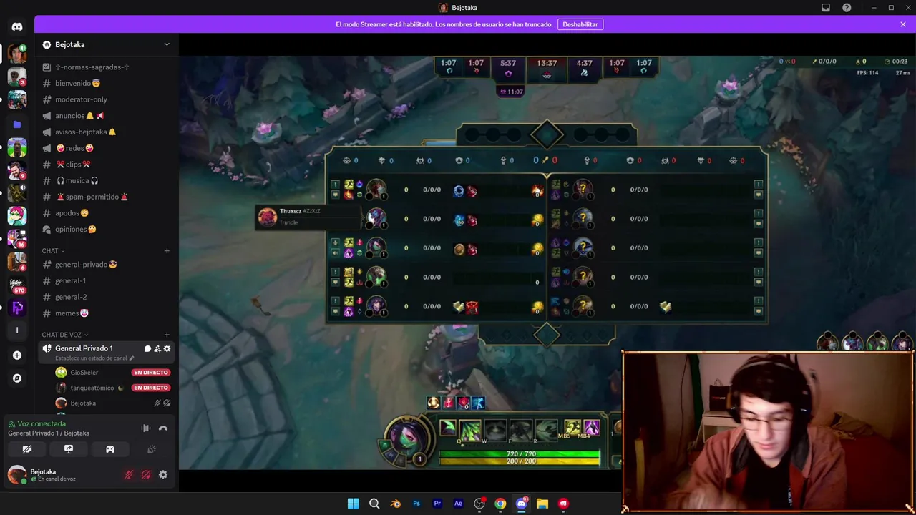Open Premiere Pro from the taskbar
This screenshot has height=515, width=916.
437,504
